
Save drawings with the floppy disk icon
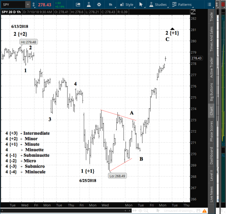tap(198, 211)
